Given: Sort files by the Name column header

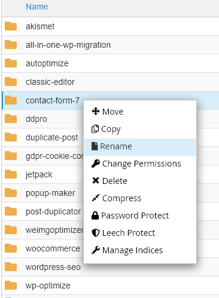Looking at the screenshot, I should 37,7.
